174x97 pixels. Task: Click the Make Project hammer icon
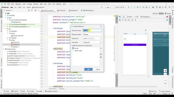[x=102, y=7]
